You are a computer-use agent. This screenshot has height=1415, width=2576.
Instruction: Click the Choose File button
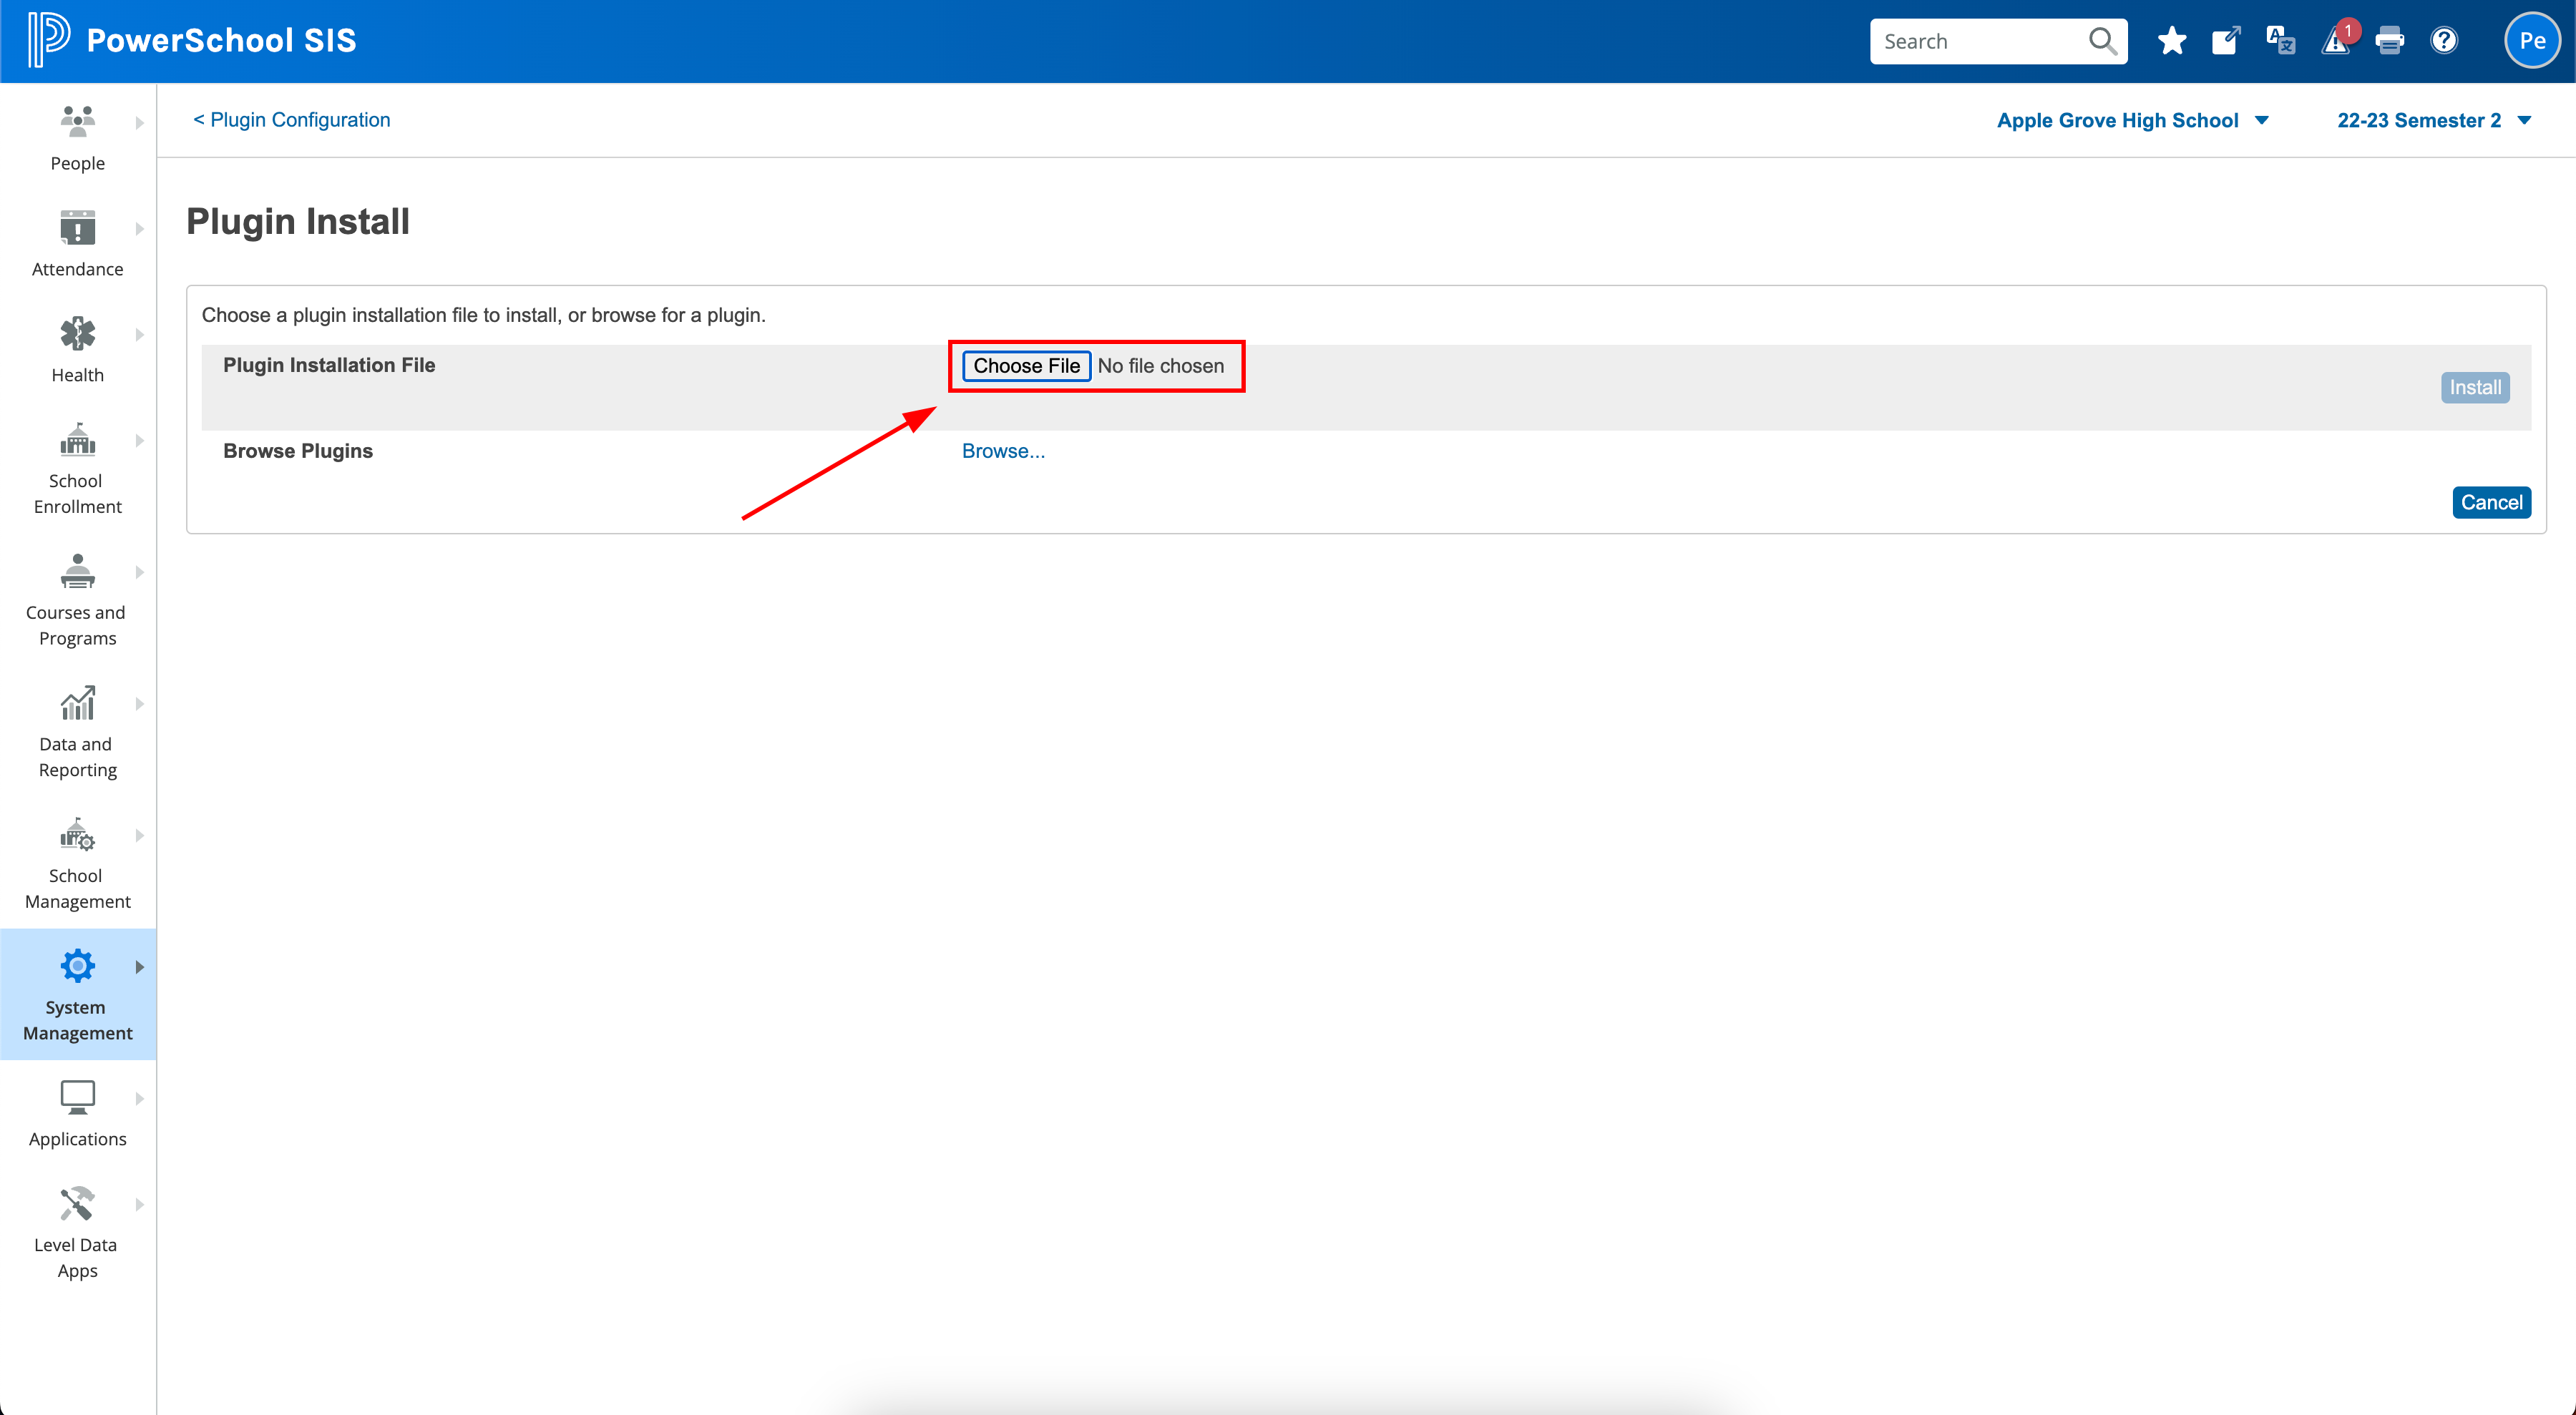1026,366
